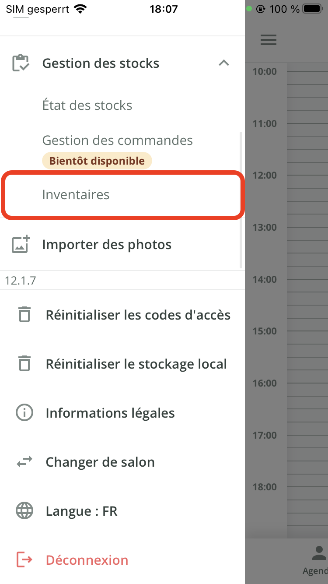Click the Gestion des stocks clipboard icon

tap(21, 63)
